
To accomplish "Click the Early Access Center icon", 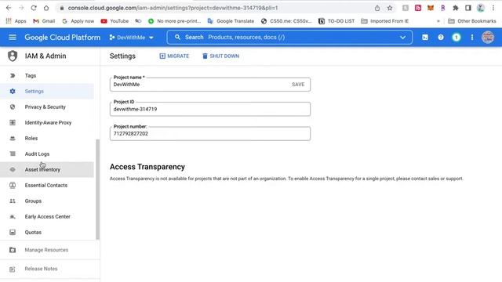I will tap(13, 216).
